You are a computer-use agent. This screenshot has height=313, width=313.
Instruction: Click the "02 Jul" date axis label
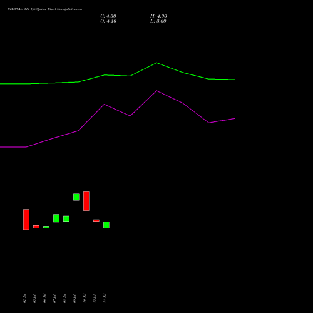pos(24,298)
